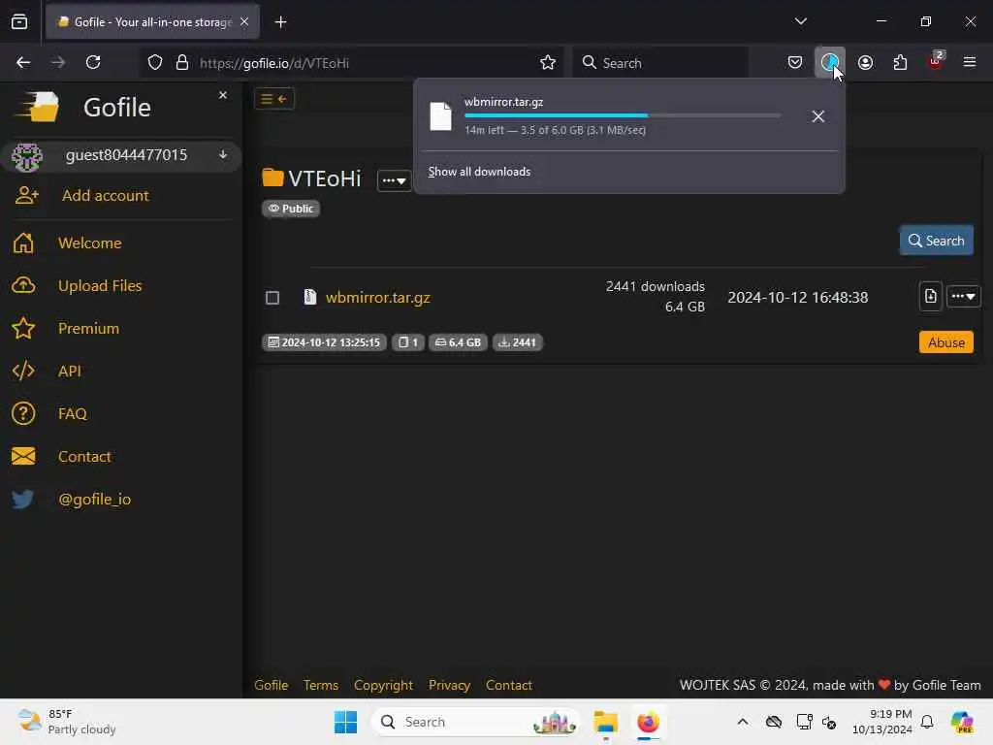Viewport: 993px width, 745px height.
Task: Click the tracking protection shield icon
Action: [x=155, y=63]
